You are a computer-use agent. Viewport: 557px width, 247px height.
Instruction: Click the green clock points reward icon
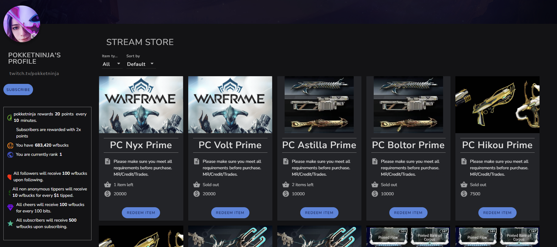coord(9,118)
